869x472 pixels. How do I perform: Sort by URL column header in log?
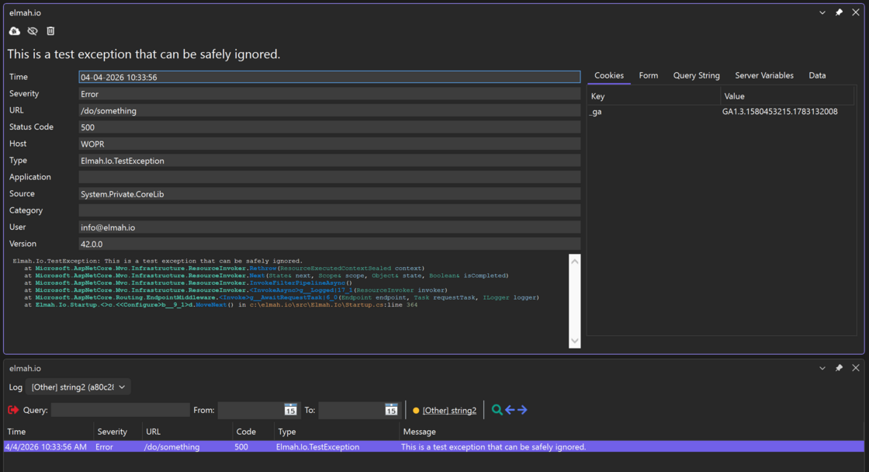pos(187,432)
